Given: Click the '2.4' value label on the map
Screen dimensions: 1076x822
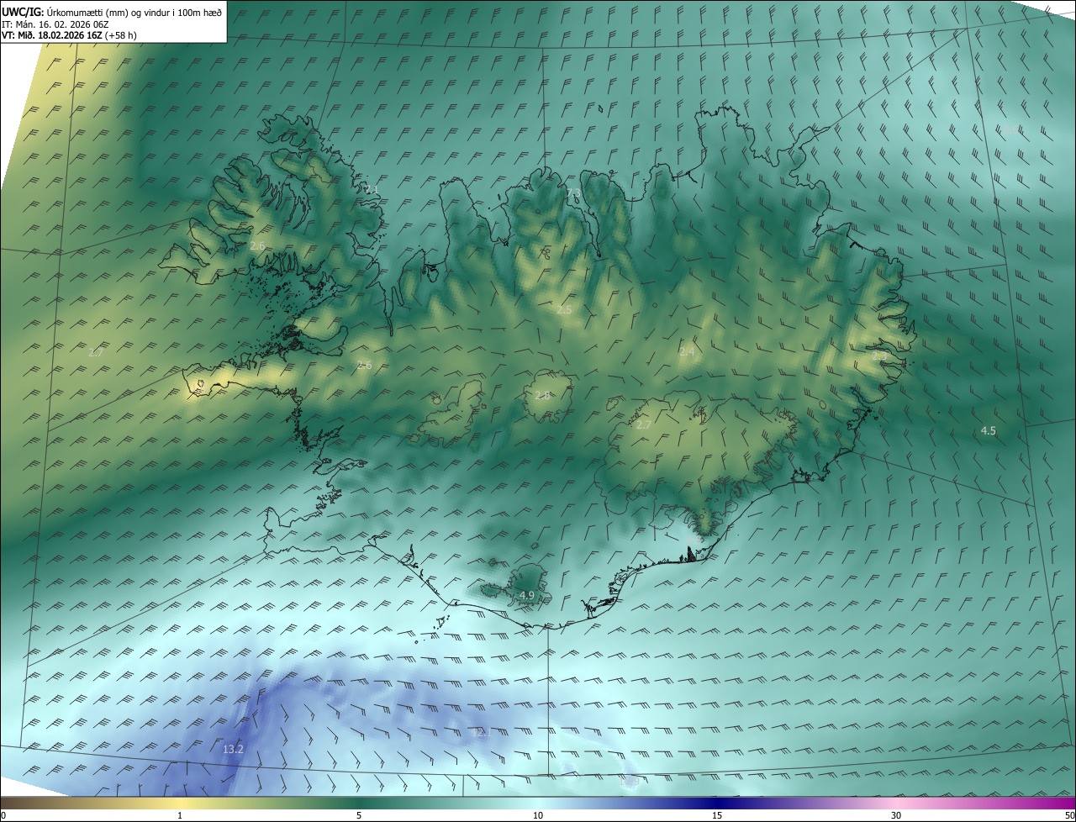Looking at the screenshot, I should tap(687, 351).
